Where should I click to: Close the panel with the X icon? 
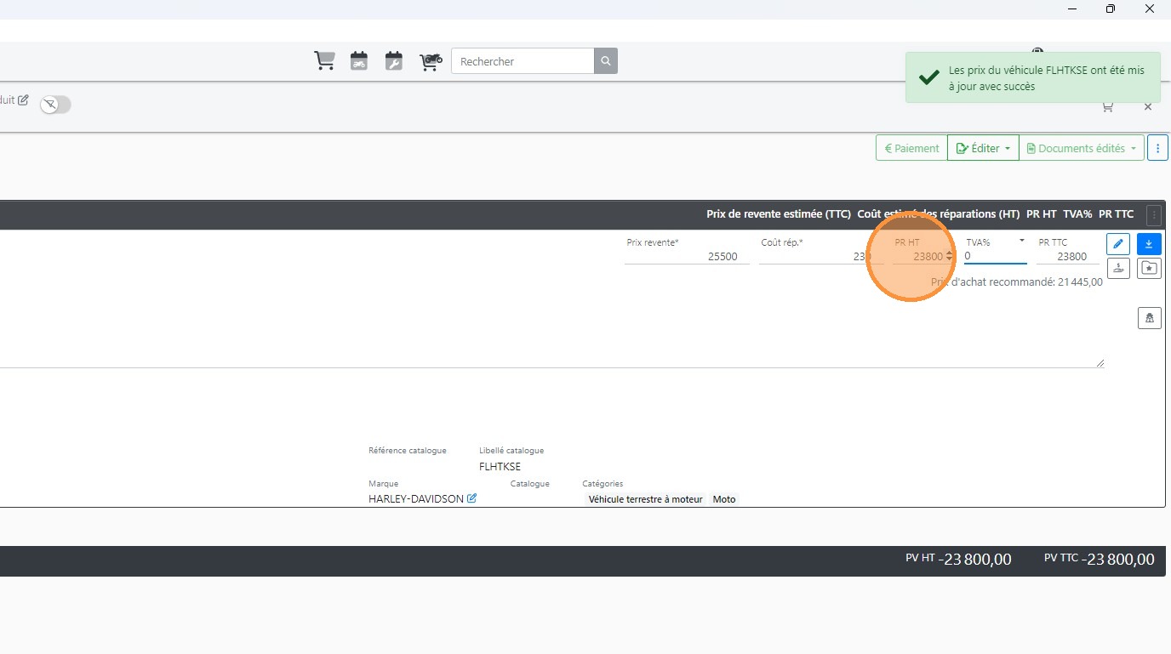(x=1148, y=107)
